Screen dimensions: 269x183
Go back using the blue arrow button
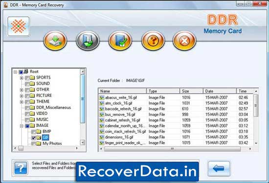click(x=219, y=168)
